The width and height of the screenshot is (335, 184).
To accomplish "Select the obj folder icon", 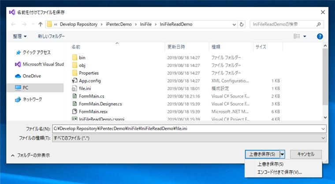I will 74,65.
